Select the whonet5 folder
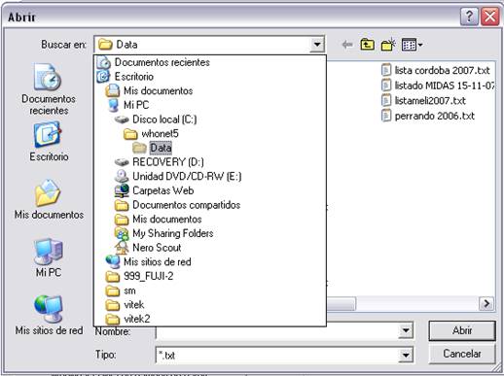The image size is (504, 376). pyautogui.click(x=151, y=133)
